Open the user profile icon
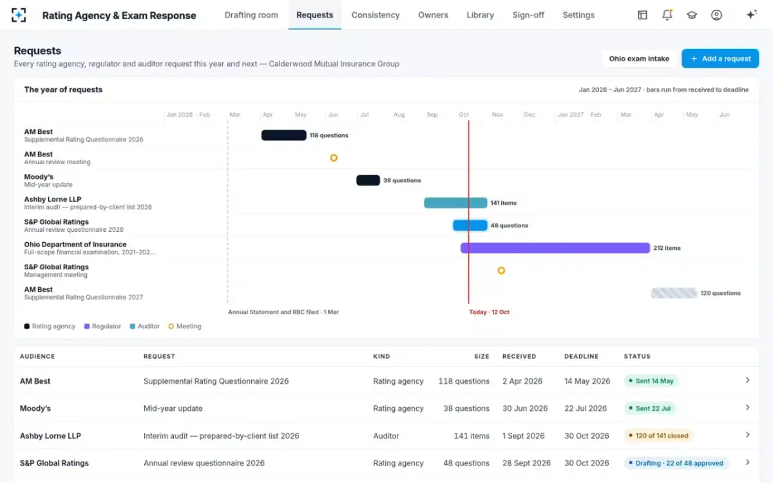773x483 pixels. click(716, 15)
